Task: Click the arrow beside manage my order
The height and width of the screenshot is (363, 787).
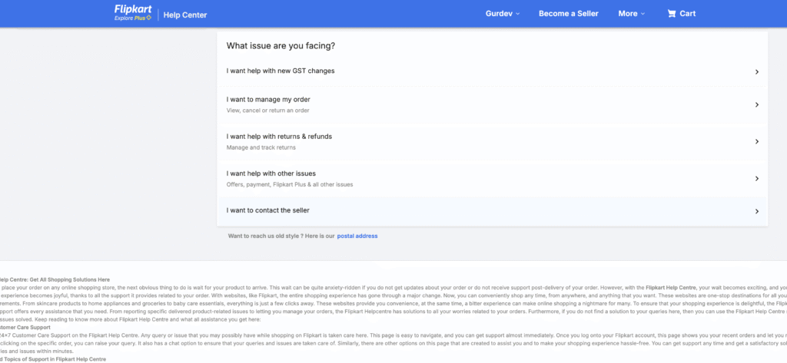Action: coord(757,105)
